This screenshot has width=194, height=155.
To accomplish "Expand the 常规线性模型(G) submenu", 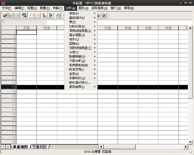I will click(x=81, y=30).
